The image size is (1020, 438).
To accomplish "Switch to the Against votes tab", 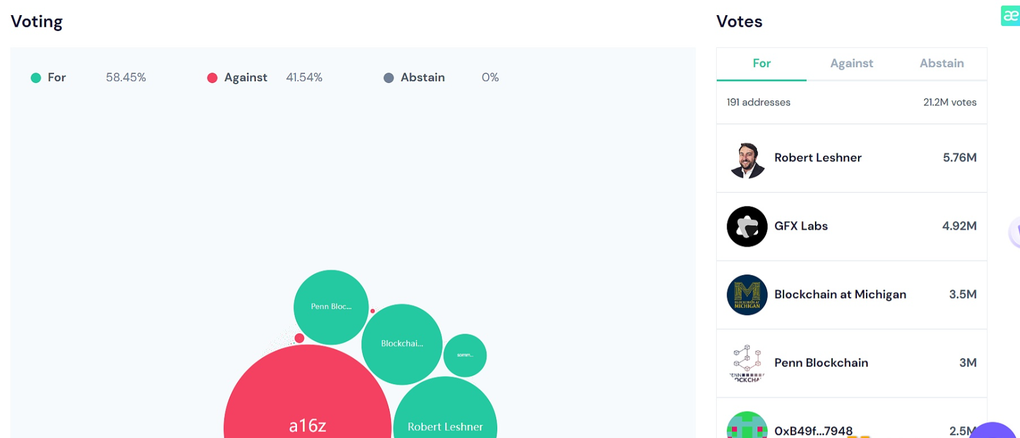I will pos(851,64).
